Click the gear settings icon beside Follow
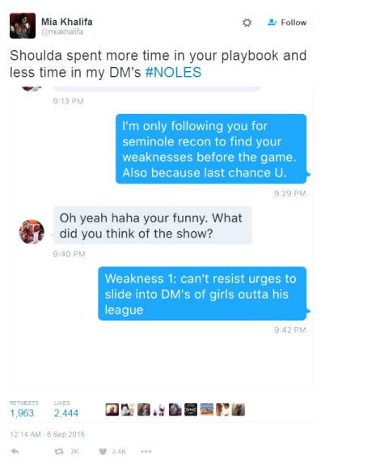 247,23
